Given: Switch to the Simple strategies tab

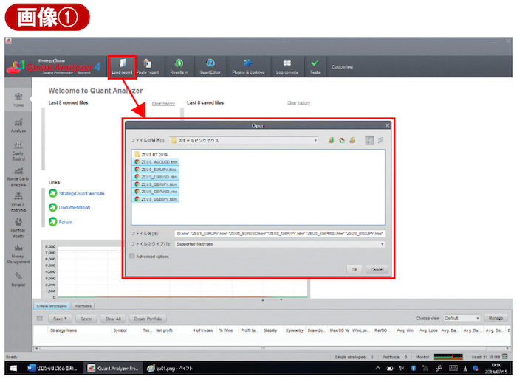Looking at the screenshot, I should (x=52, y=306).
